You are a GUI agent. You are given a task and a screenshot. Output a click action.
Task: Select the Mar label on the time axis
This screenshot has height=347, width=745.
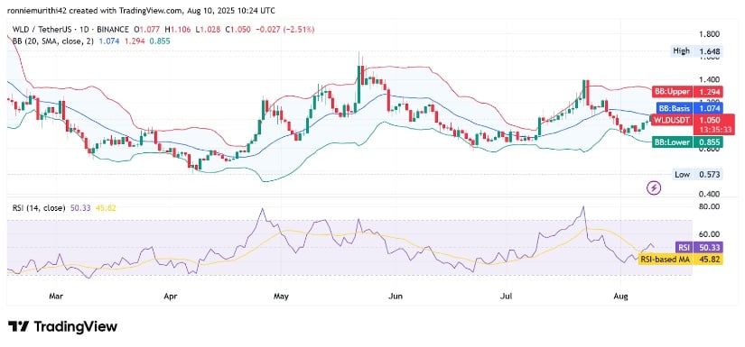point(56,297)
